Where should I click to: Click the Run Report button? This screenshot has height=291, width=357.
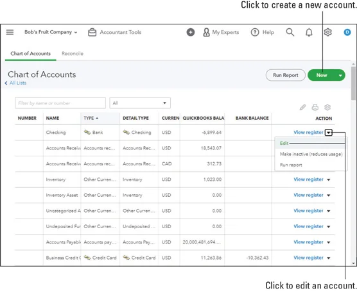click(x=285, y=75)
